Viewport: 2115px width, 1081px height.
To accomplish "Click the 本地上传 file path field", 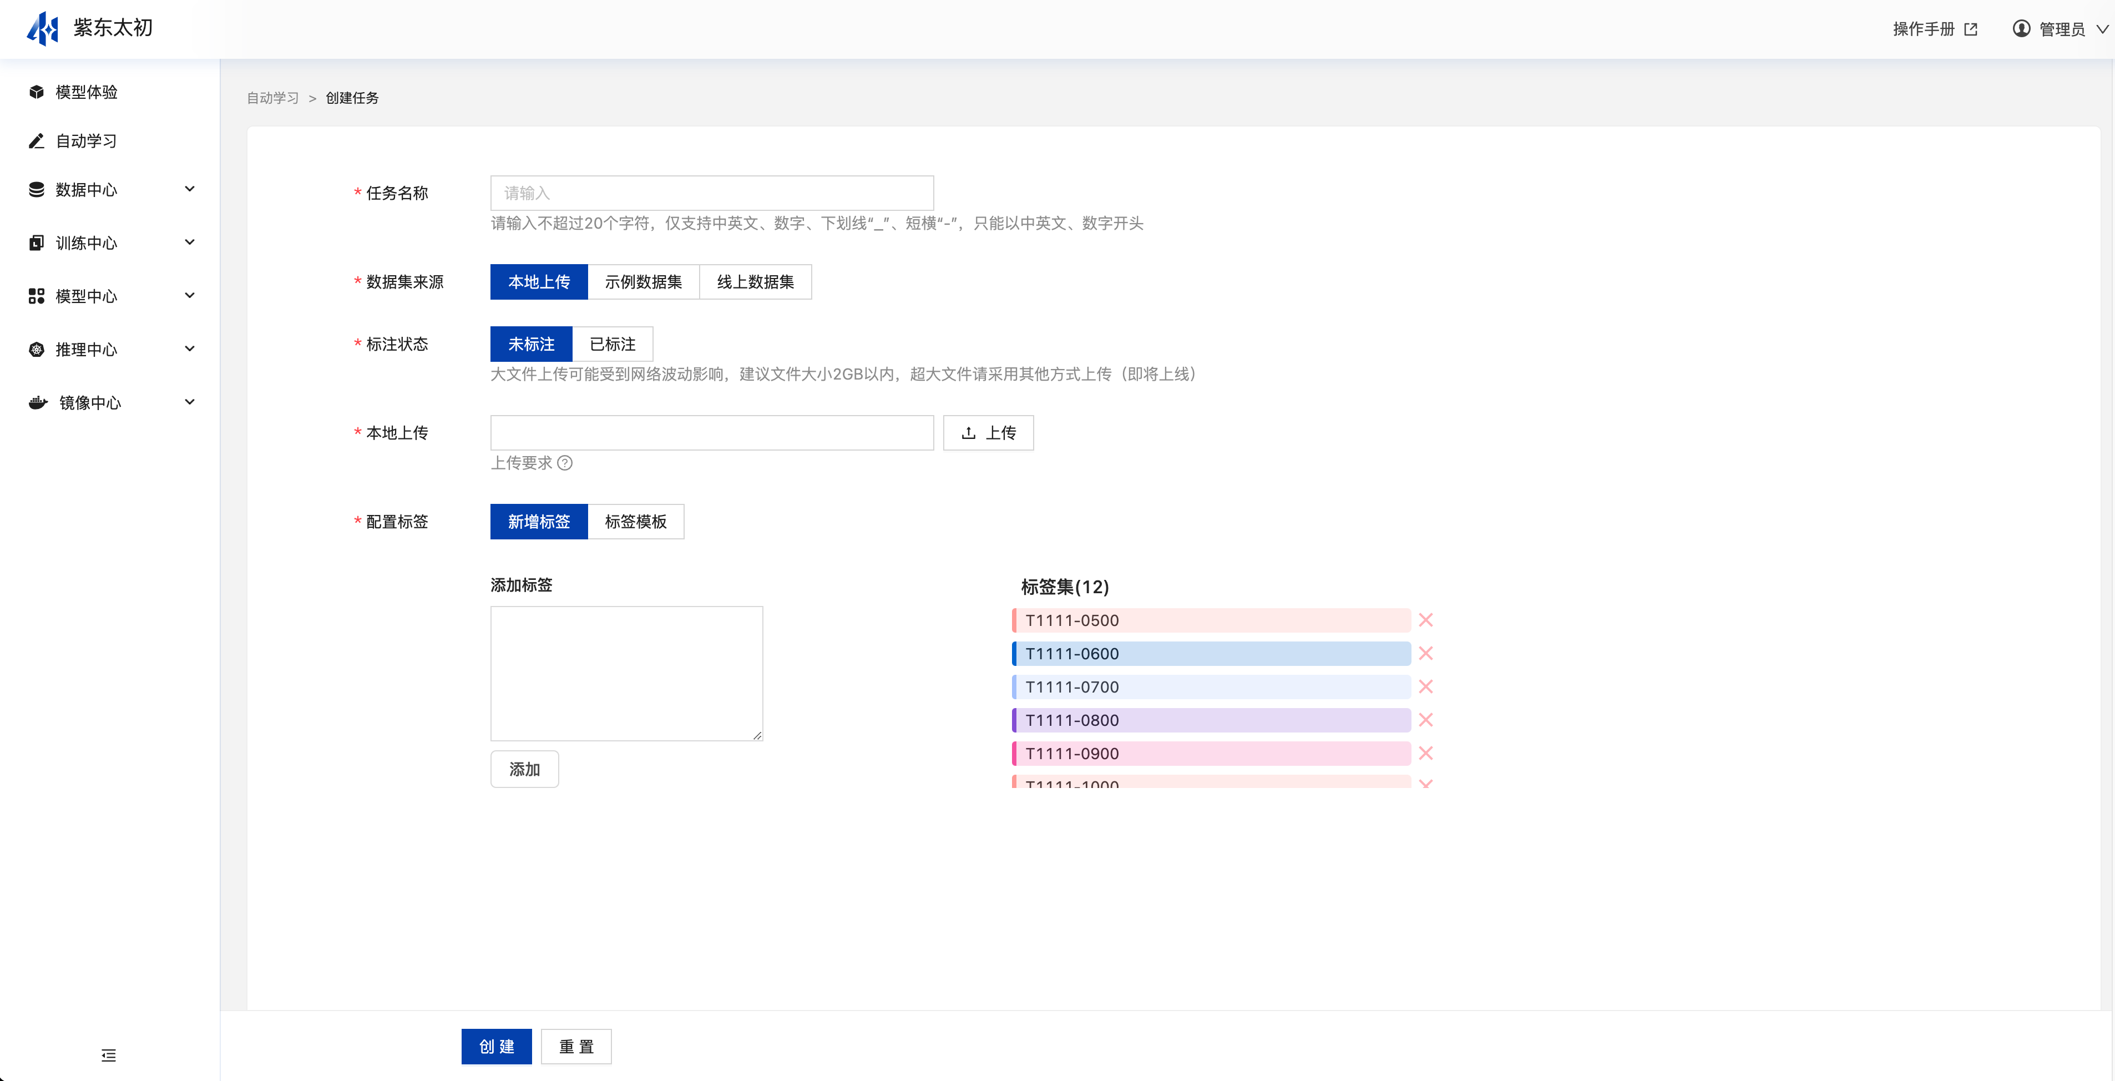I will [x=712, y=433].
